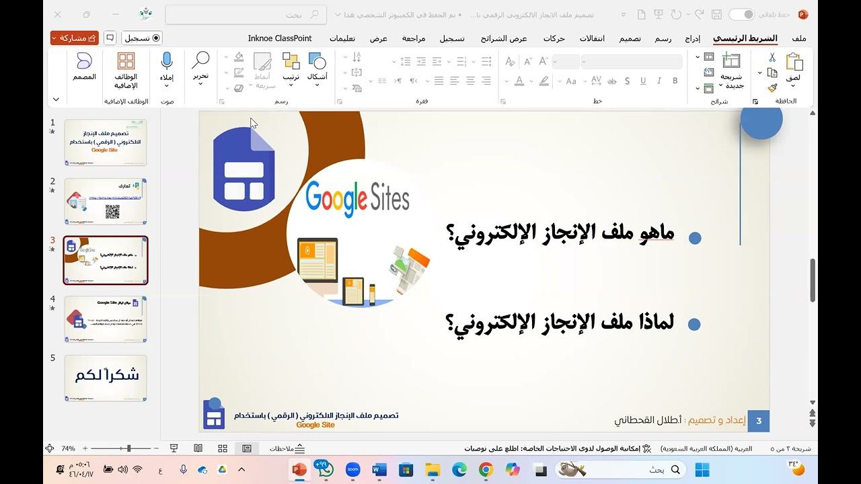Click the Shape Outline pen icon
The height and width of the screenshot is (484, 861).
tap(239, 73)
